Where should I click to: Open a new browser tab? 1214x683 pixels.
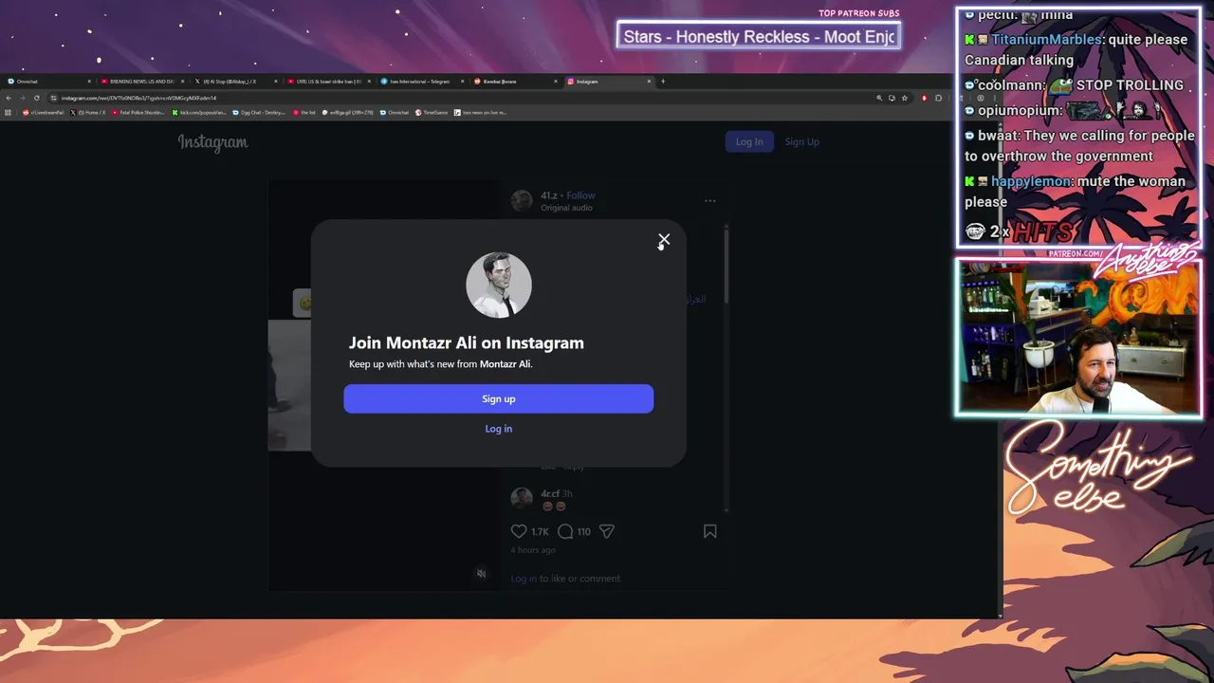click(x=663, y=82)
